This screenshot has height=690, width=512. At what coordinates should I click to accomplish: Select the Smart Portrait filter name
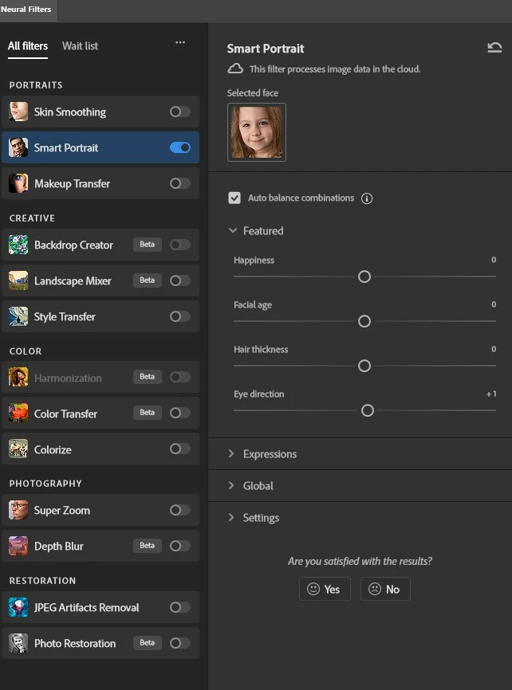66,148
